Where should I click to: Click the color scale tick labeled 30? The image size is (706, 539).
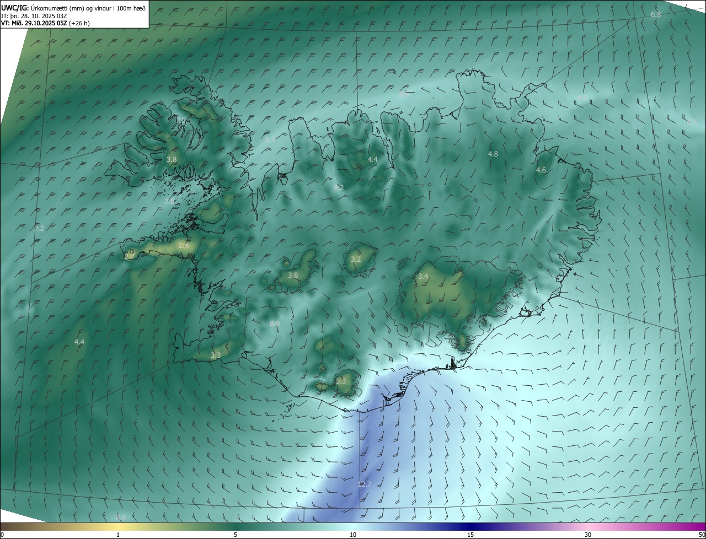click(588, 535)
